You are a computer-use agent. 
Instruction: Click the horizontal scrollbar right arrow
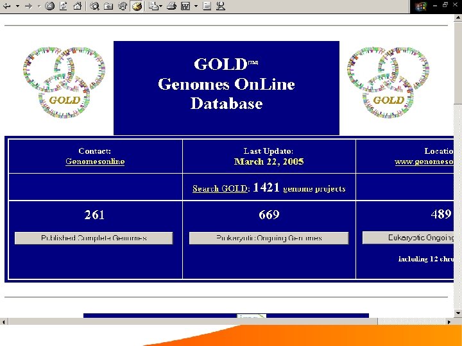[x=449, y=322]
